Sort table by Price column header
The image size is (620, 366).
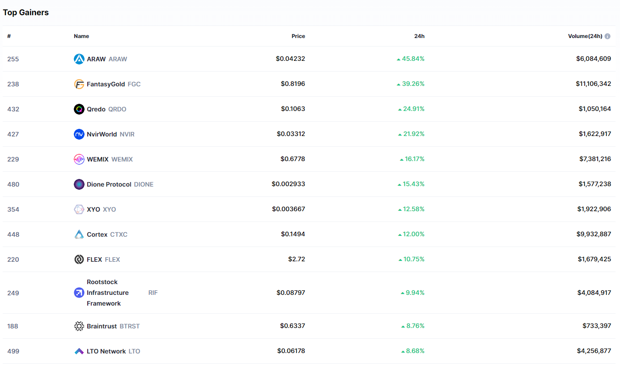tap(298, 36)
